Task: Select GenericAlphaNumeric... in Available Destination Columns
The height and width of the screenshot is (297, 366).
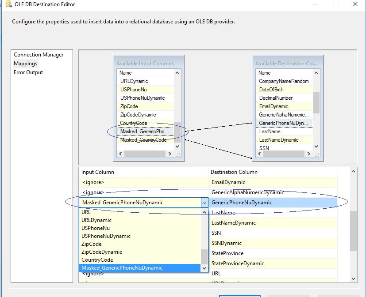Action: (x=284, y=115)
